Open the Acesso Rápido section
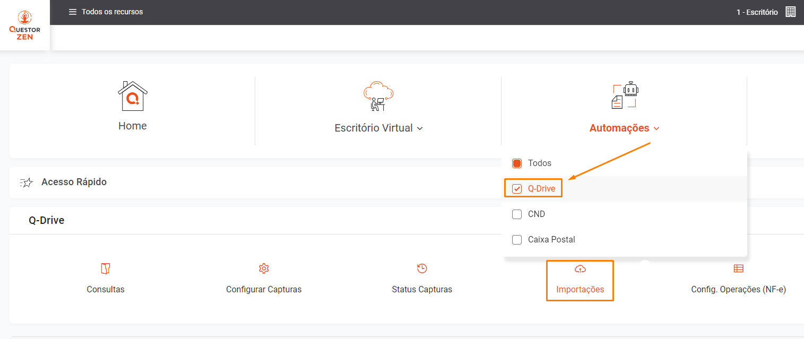 74,182
